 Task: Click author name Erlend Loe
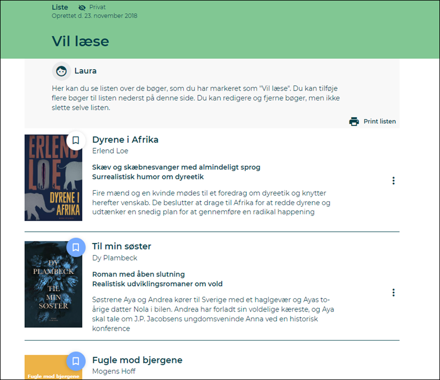pyautogui.click(x=110, y=151)
